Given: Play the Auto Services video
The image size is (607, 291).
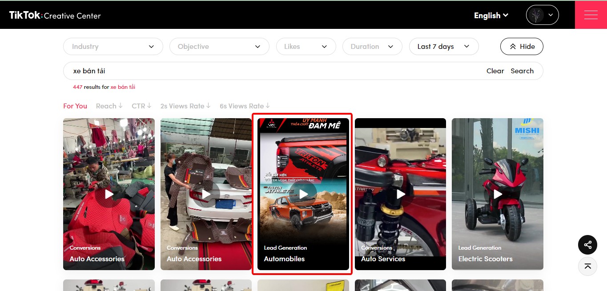Looking at the screenshot, I should 400,194.
